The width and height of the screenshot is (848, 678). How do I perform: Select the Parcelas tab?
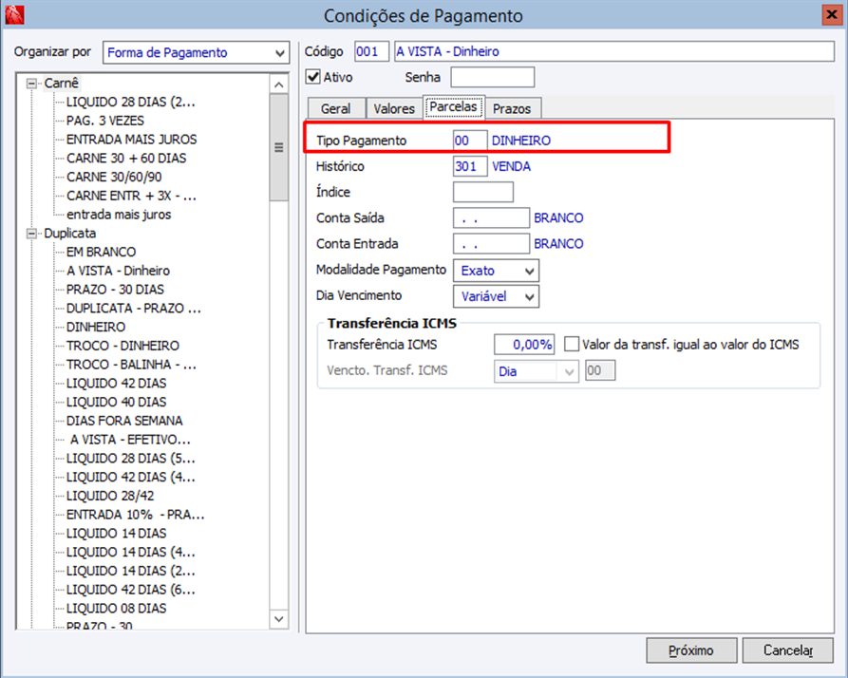tap(453, 106)
